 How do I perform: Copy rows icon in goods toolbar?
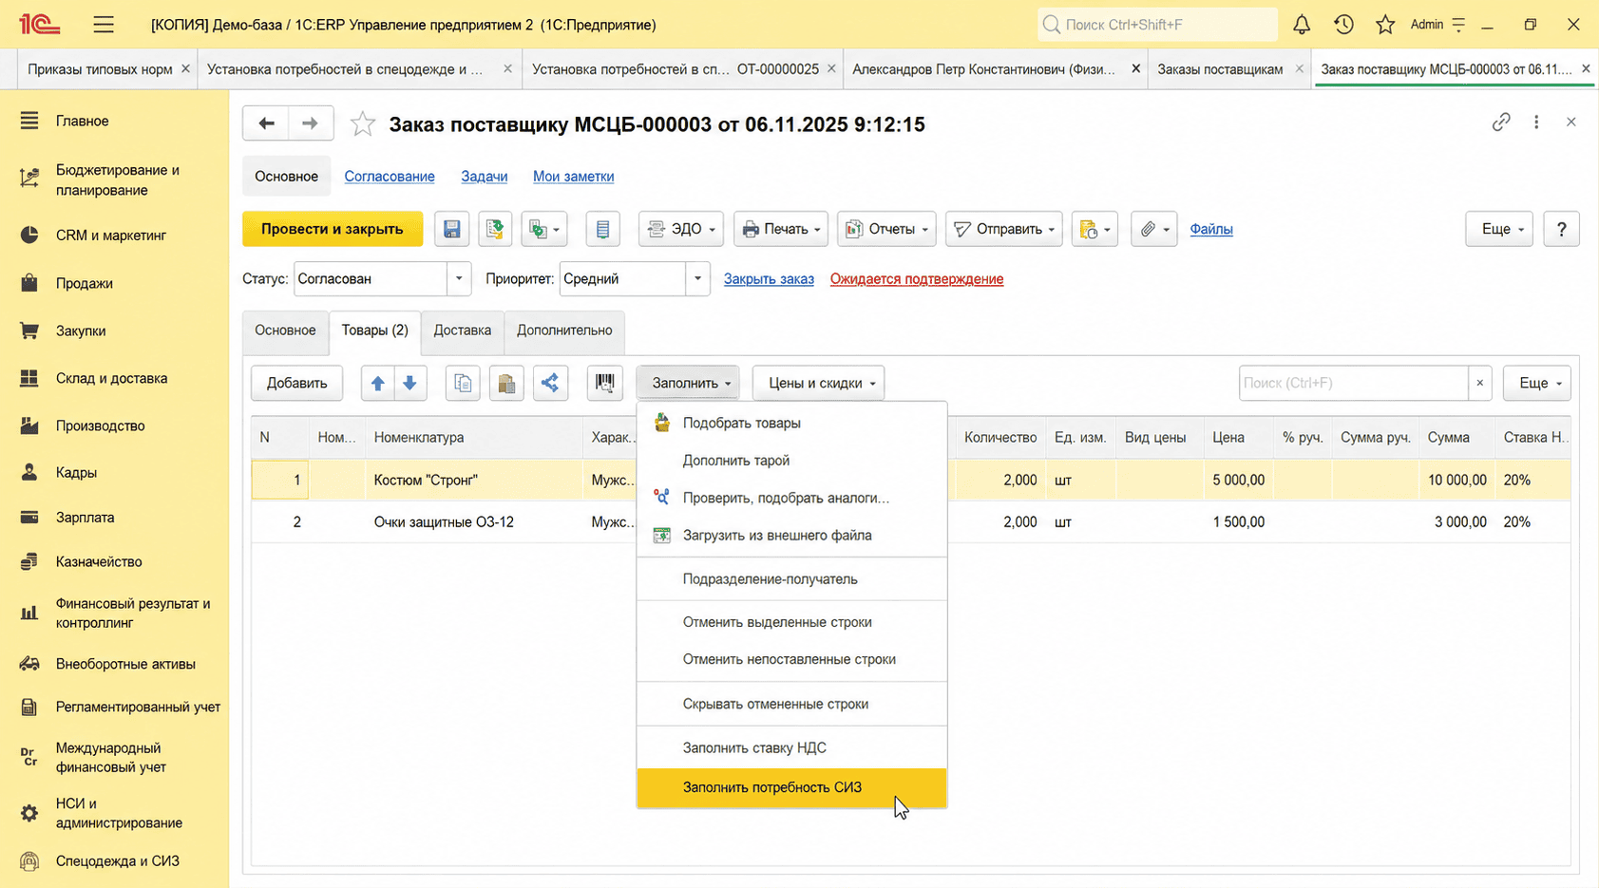coord(463,383)
